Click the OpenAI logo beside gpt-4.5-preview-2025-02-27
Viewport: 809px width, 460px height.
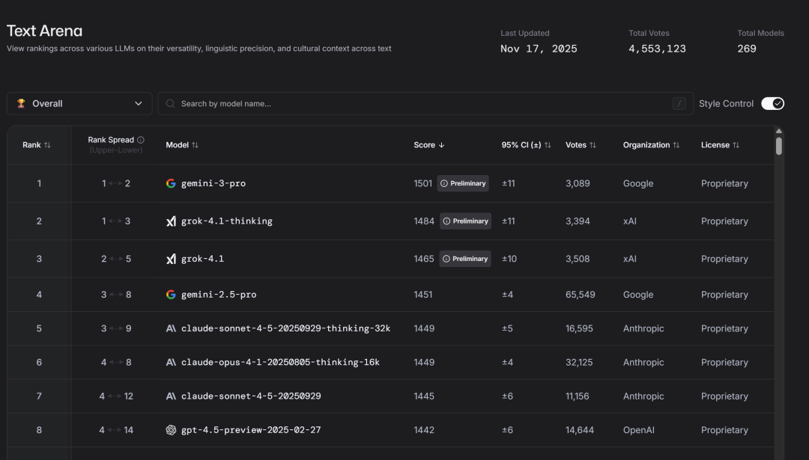pyautogui.click(x=171, y=430)
